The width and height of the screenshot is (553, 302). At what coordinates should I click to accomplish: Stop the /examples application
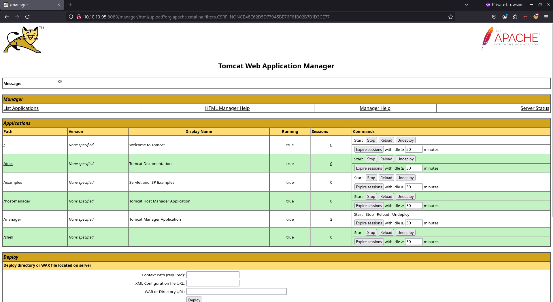[x=371, y=178]
